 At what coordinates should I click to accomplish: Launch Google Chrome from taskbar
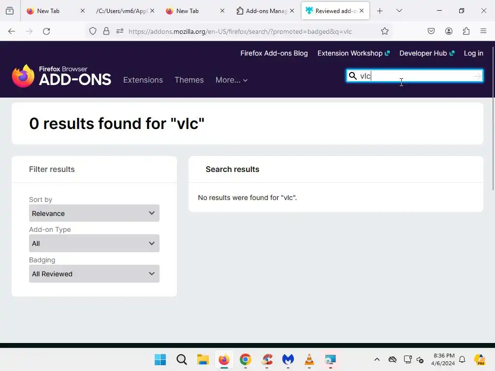[245, 359]
